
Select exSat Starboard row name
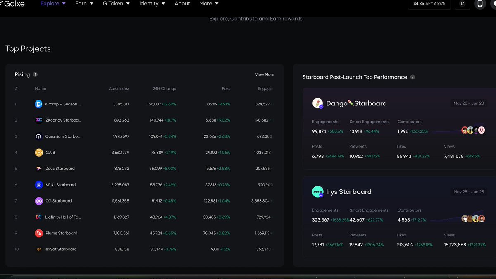click(x=61, y=249)
